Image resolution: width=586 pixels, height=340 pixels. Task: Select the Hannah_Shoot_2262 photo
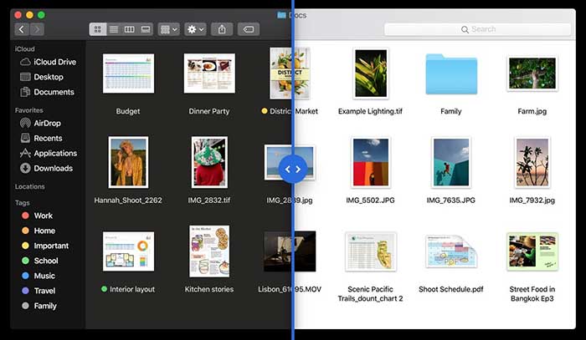[x=128, y=162]
